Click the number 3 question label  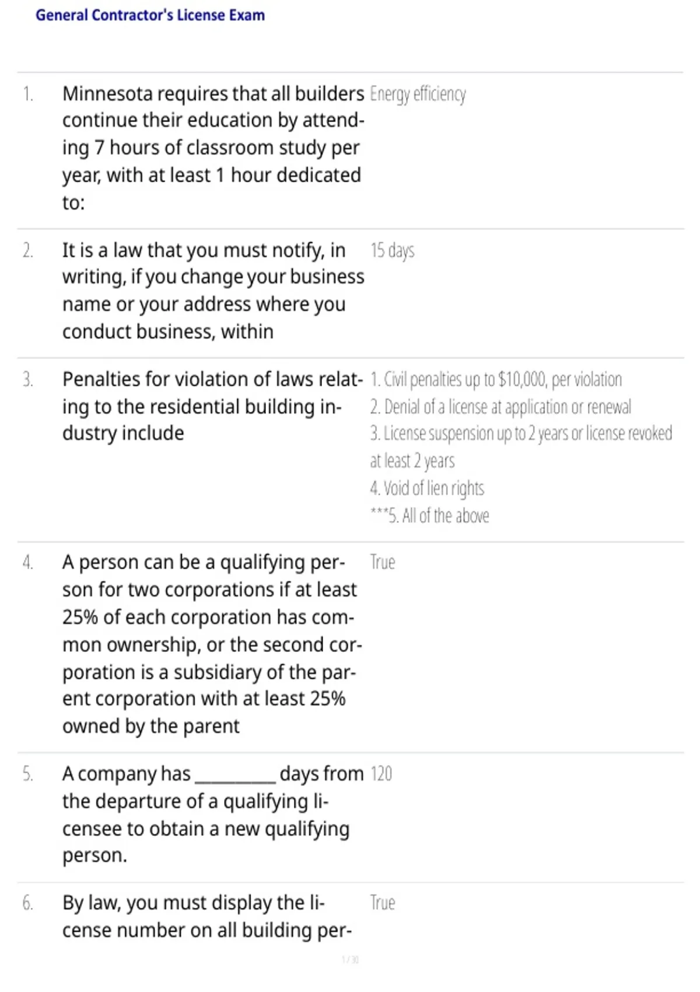(x=27, y=379)
